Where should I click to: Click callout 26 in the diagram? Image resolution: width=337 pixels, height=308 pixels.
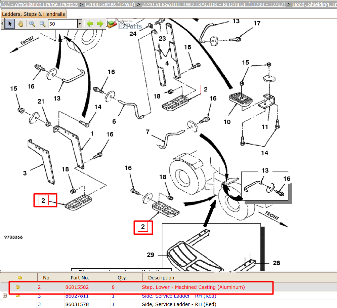(x=277, y=263)
